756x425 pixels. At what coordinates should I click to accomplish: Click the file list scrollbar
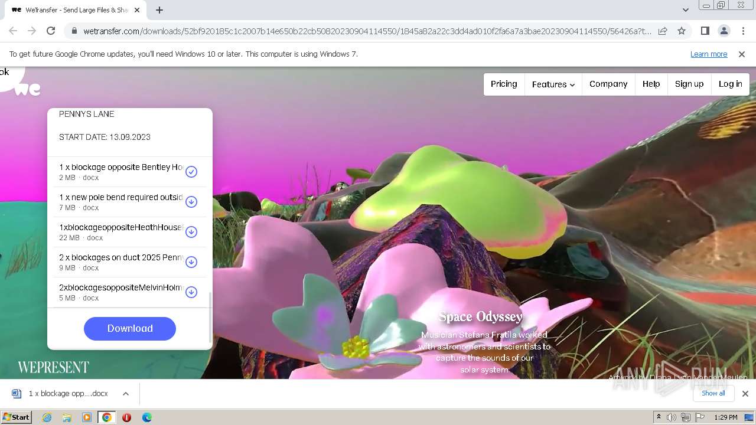210,317
